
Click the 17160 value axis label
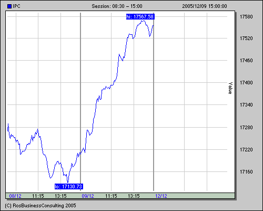click(x=246, y=171)
